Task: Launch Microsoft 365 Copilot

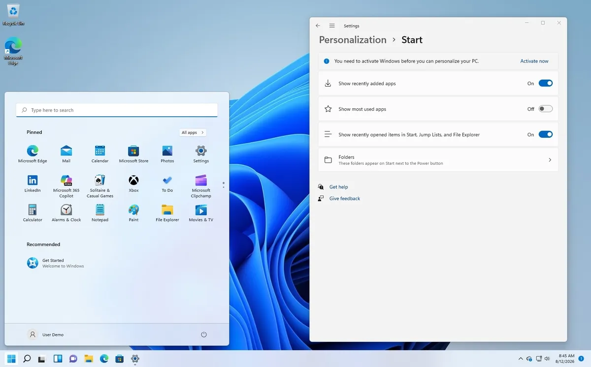Action: click(x=66, y=186)
